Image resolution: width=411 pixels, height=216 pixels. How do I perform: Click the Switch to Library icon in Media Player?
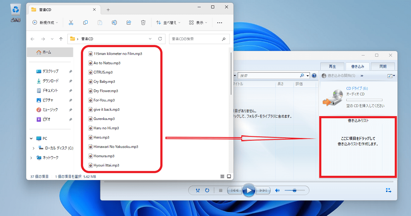coord(388,190)
